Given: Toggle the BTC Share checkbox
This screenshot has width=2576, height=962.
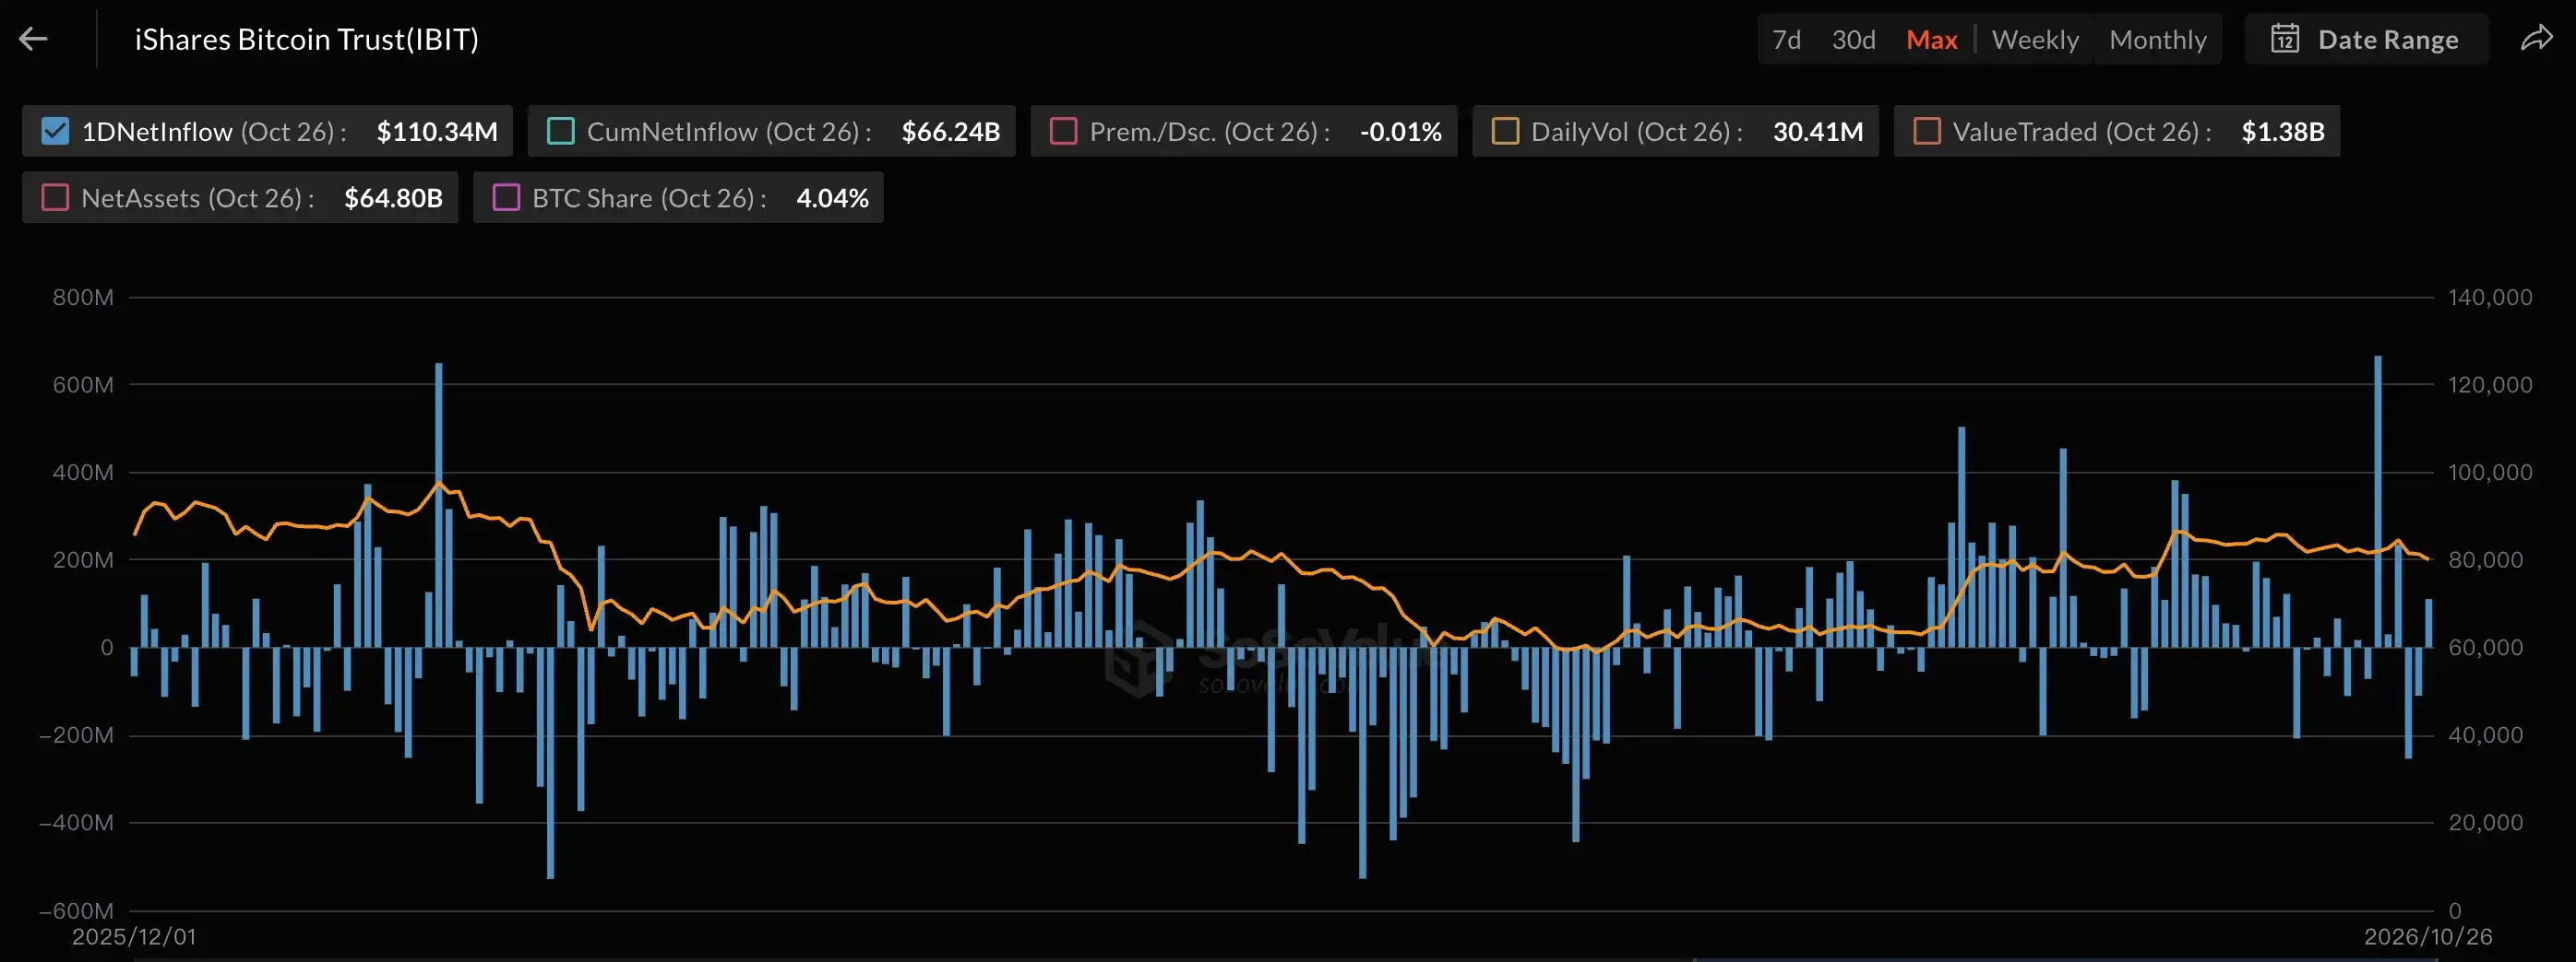Looking at the screenshot, I should [506, 198].
